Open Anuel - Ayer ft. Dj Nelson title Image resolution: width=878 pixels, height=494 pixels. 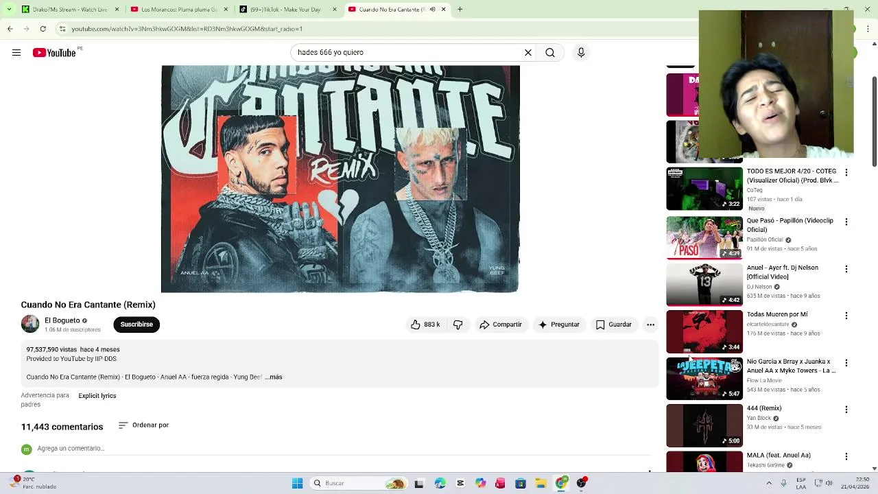[783, 272]
